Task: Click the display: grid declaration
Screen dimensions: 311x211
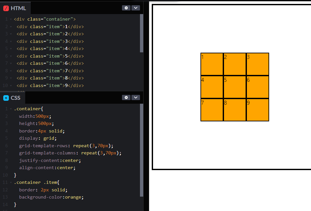Action: tap(38, 138)
